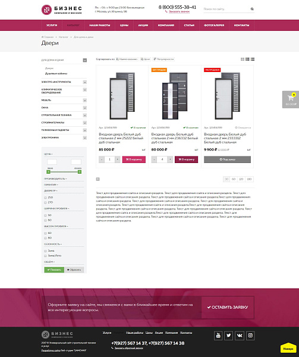Screen dimensions: 299x357
Task: Click the Оставить заявку button
Action: [x=228, y=308]
